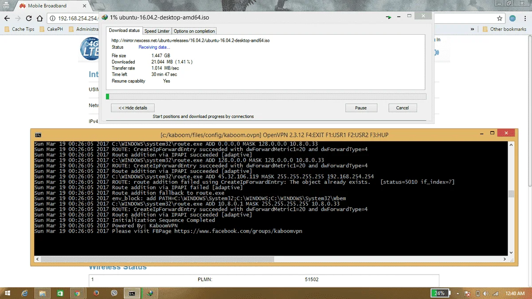The height and width of the screenshot is (299, 532).
Task: Open Chrome's three-dot menu
Action: pos(524,19)
